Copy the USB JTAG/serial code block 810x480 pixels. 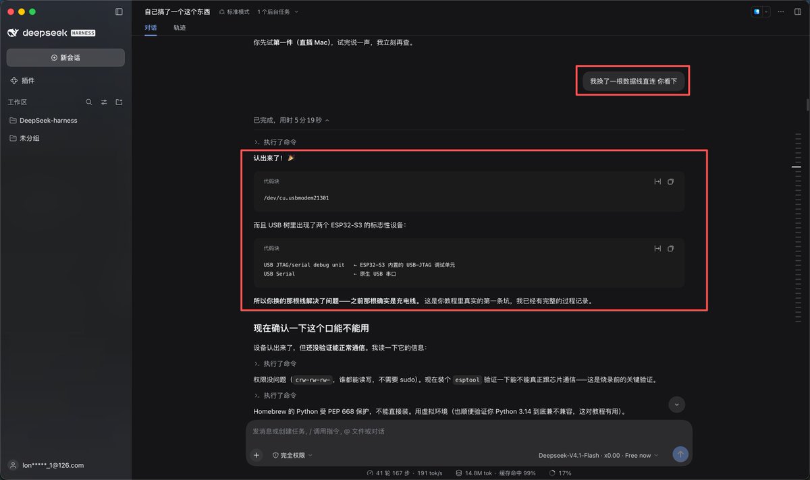click(x=670, y=248)
